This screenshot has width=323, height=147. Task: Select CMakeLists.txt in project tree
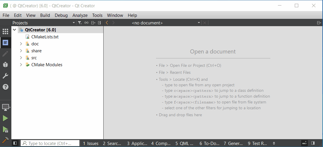coord(45,37)
